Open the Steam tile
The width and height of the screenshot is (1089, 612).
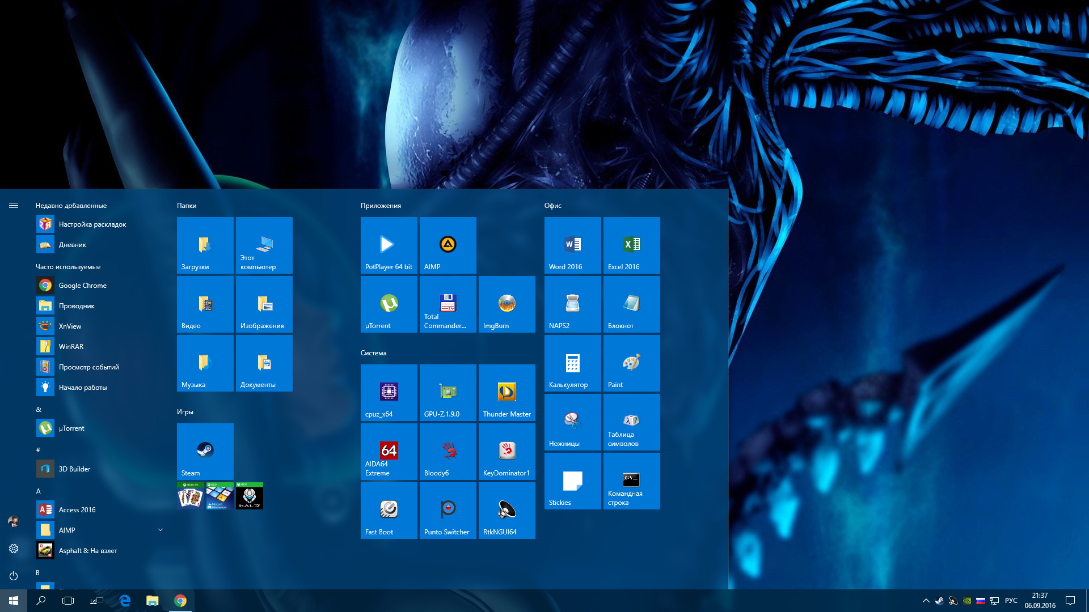point(205,451)
